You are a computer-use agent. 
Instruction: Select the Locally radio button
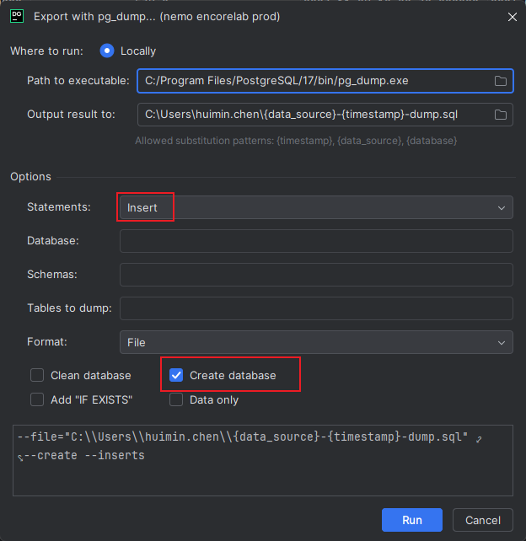coord(107,51)
